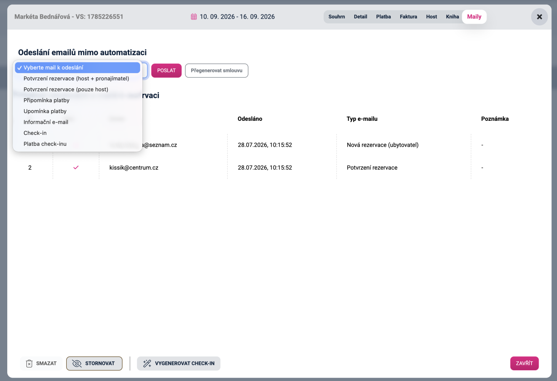This screenshot has height=381, width=557.
Task: Open the Kniha tab
Action: coord(452,17)
